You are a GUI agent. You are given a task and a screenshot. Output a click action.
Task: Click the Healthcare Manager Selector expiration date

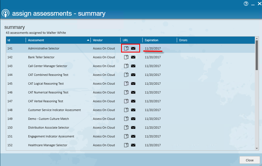point(153,145)
